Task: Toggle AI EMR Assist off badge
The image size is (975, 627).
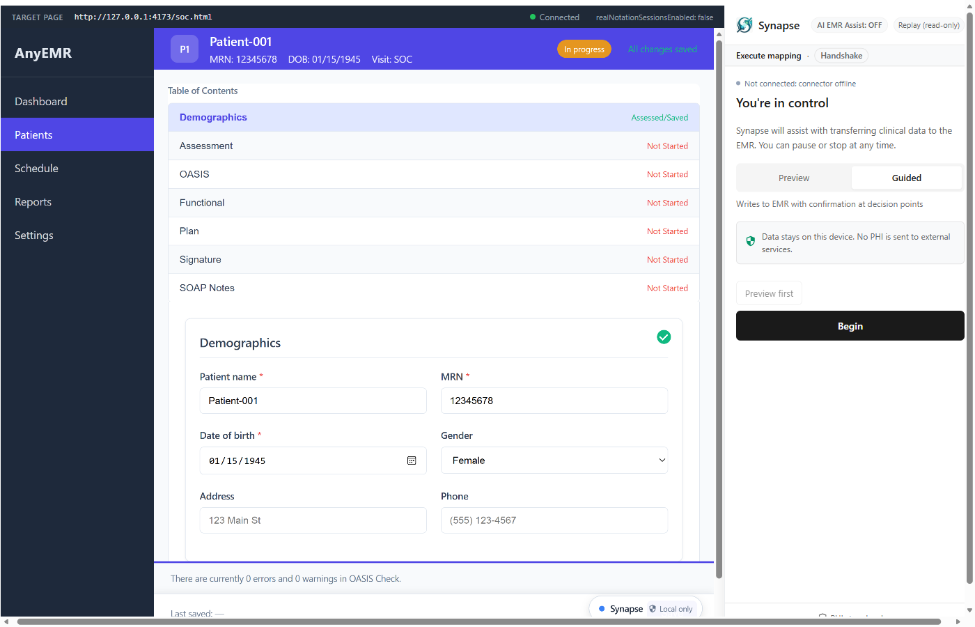Action: (849, 24)
